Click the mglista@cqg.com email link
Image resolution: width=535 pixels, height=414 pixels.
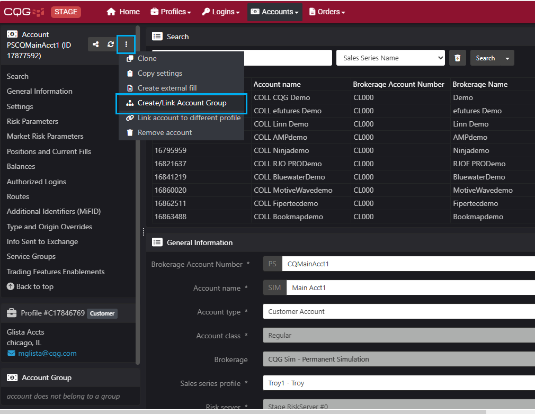(x=47, y=353)
